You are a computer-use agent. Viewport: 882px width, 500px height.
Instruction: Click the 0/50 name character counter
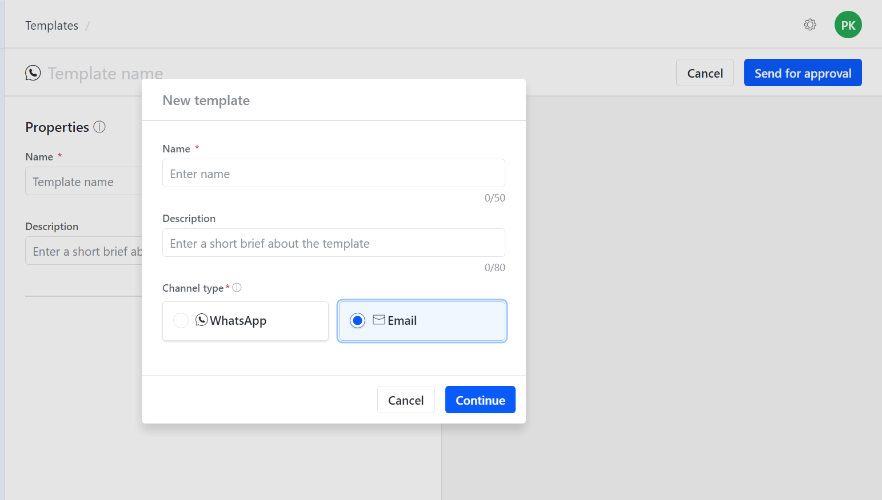(494, 198)
